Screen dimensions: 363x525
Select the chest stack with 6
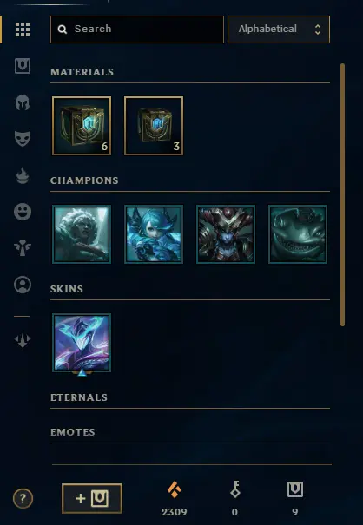82,126
